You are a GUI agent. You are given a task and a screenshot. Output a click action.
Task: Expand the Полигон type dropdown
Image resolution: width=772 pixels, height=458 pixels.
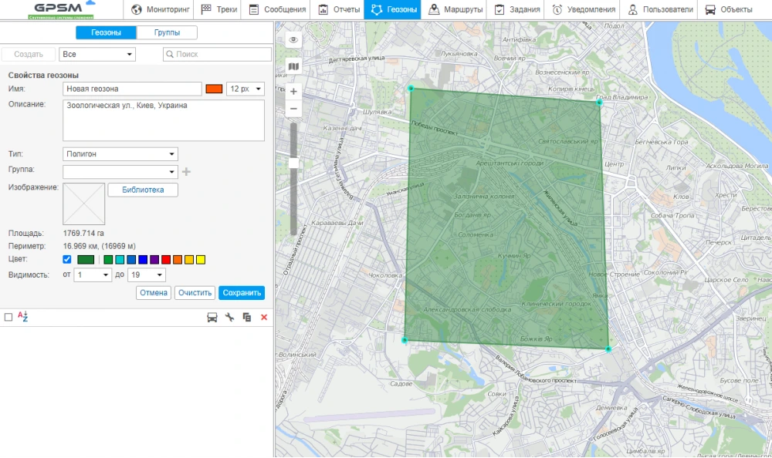click(x=120, y=154)
